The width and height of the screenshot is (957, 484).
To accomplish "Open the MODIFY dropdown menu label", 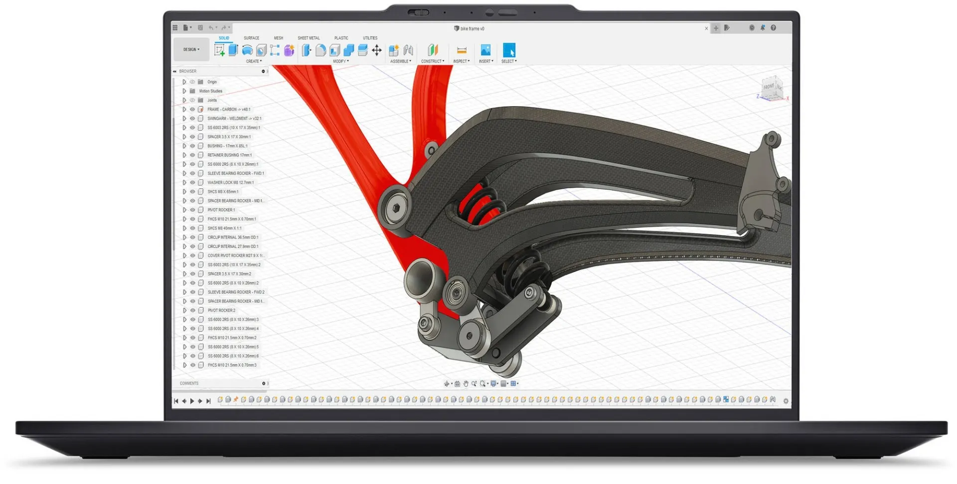I will click(341, 61).
